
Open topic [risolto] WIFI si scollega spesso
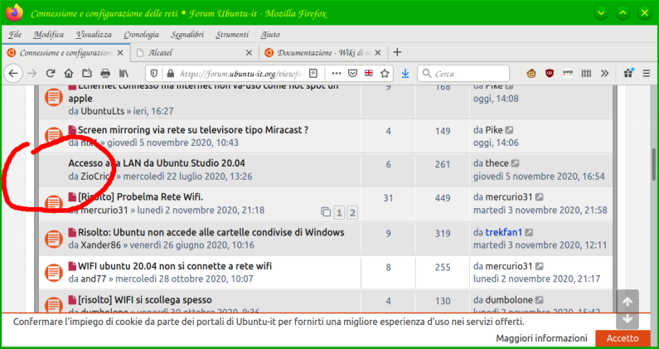[x=144, y=300]
